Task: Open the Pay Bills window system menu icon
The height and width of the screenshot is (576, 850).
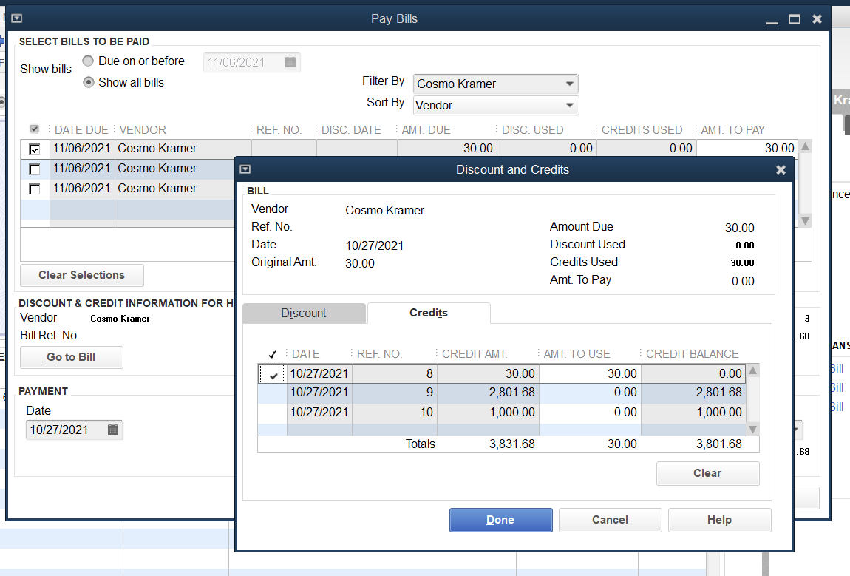Action: [x=17, y=18]
